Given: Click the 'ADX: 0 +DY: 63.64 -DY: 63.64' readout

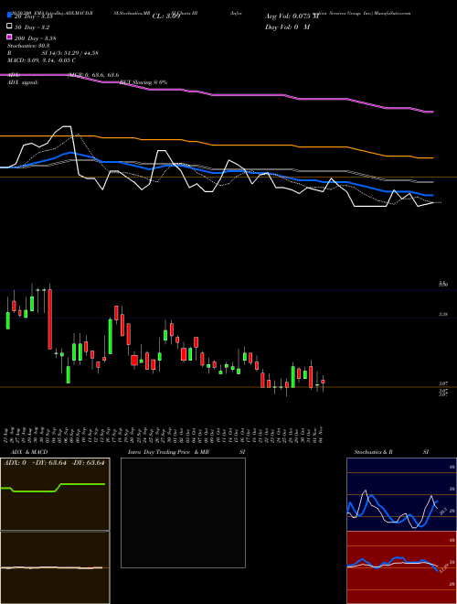Looking at the screenshot, I should pos(54,463).
